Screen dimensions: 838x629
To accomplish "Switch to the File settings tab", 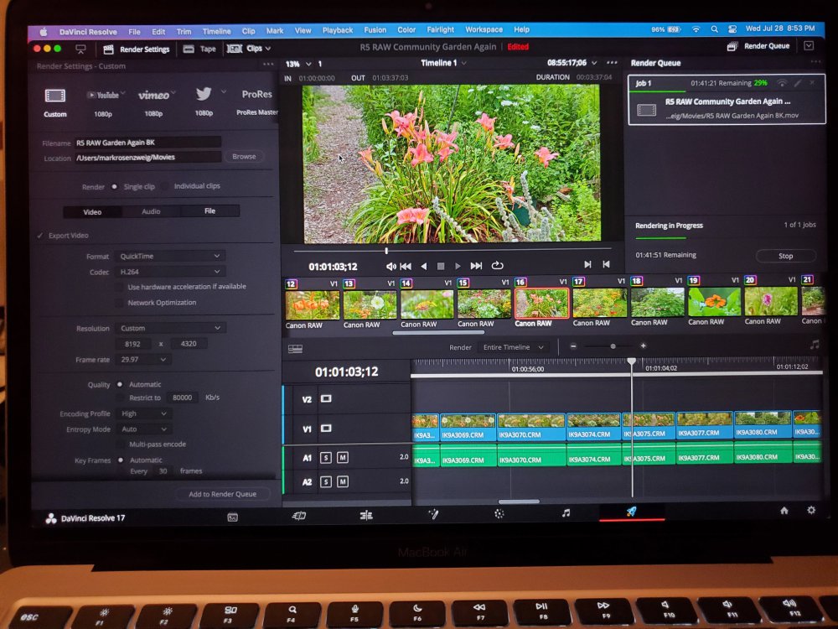I will [x=210, y=211].
